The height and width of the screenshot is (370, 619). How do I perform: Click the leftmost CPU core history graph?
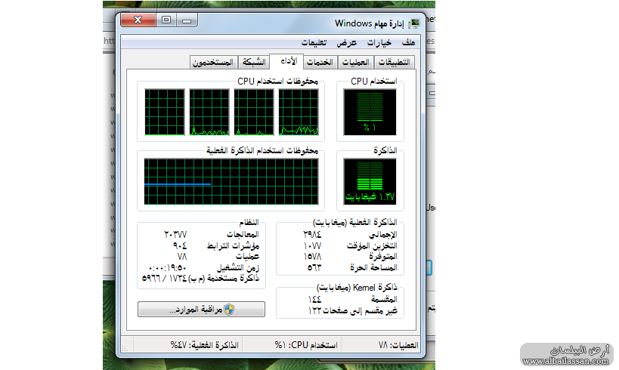coord(165,112)
